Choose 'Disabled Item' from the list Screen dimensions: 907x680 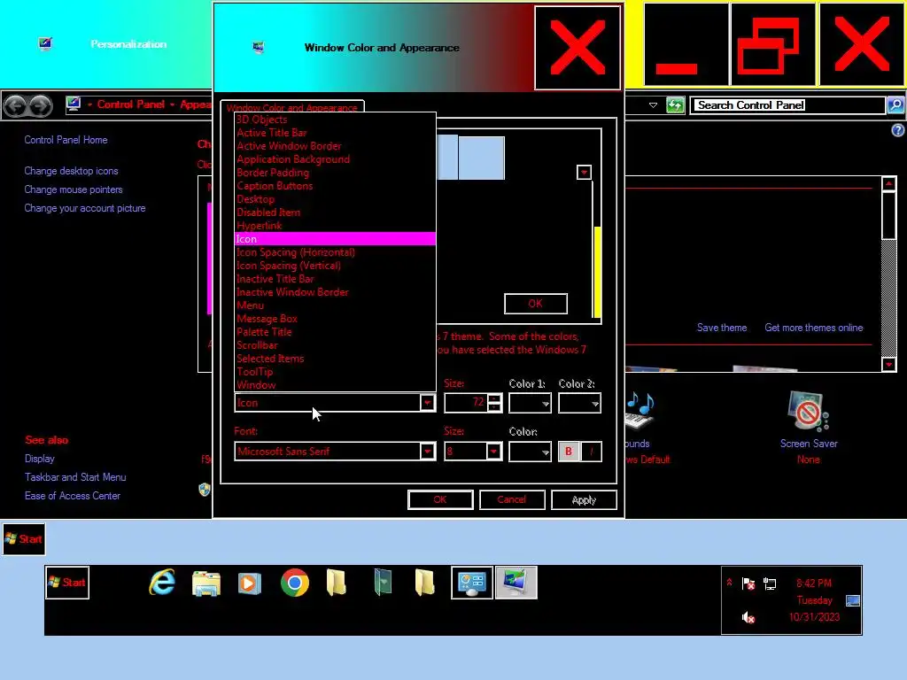[x=335, y=212]
